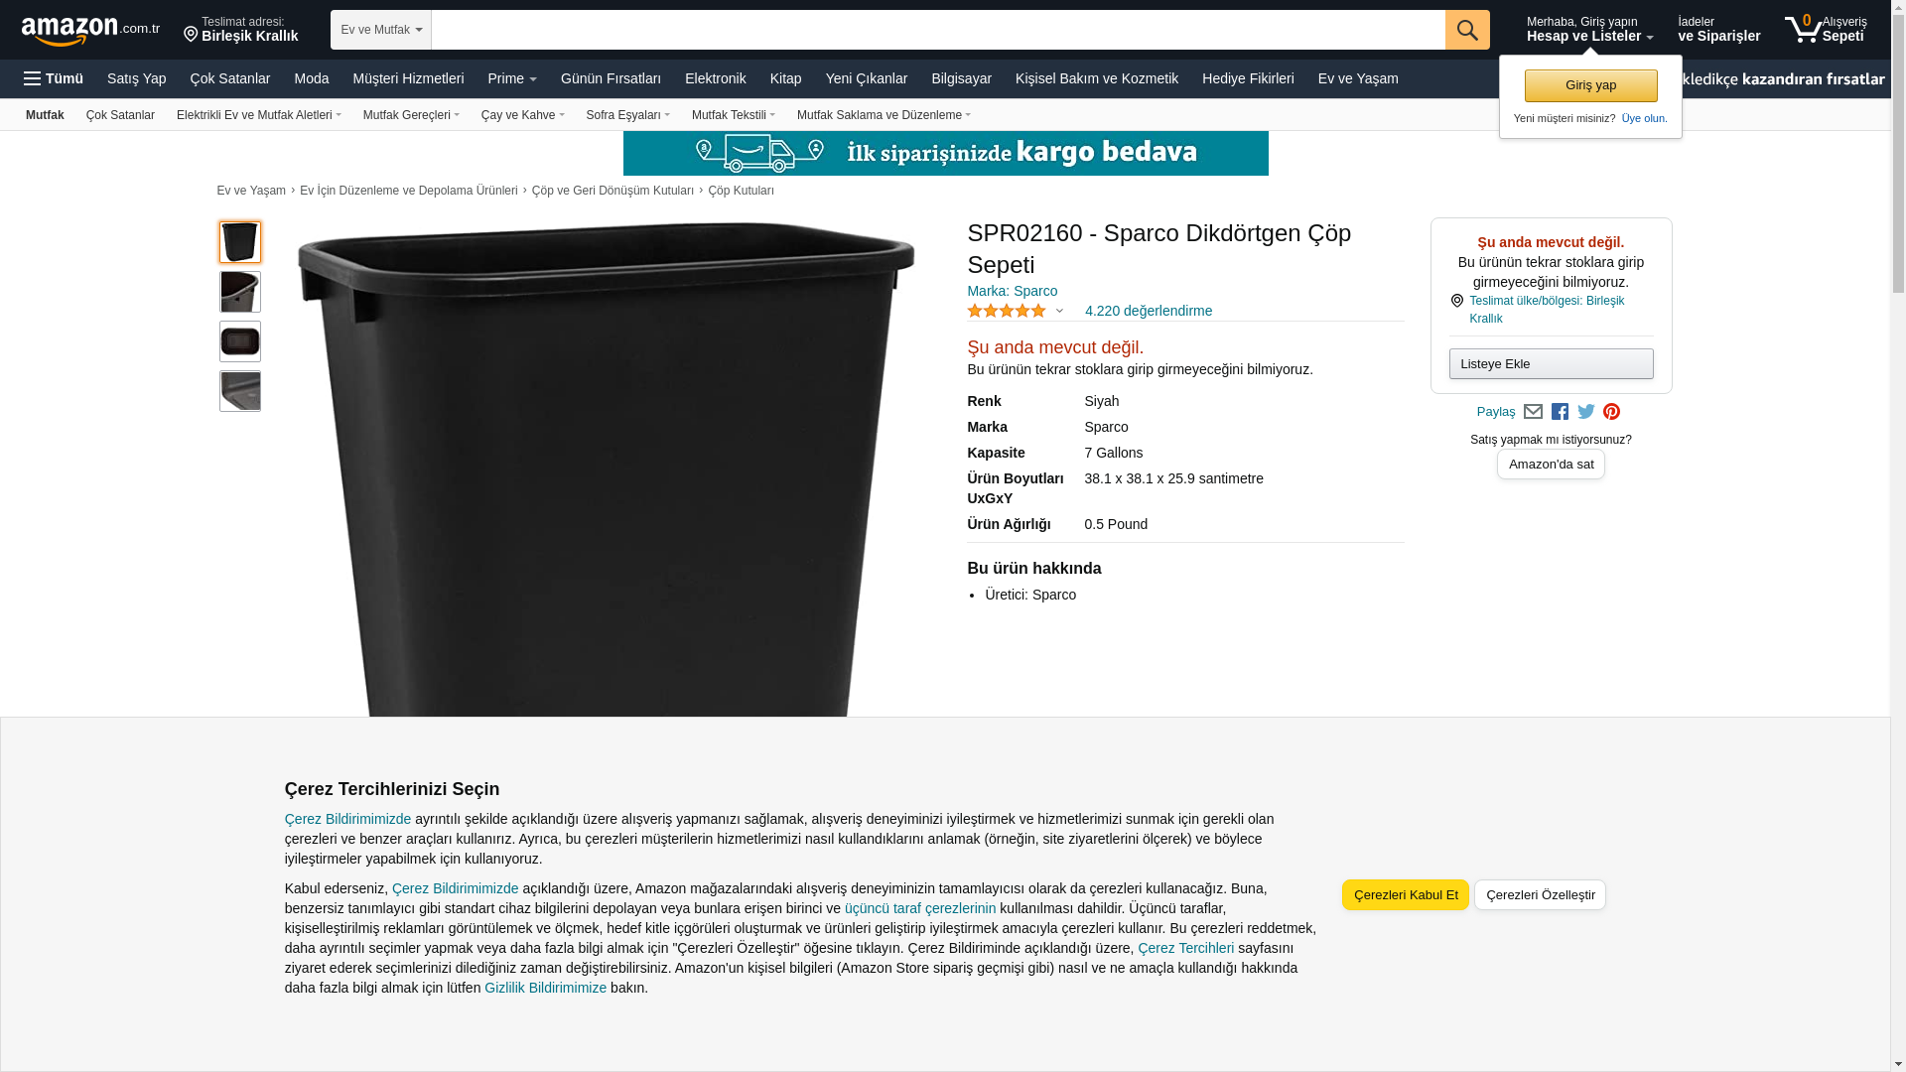
Task: Share the product on Pinterest
Action: coord(1611,412)
